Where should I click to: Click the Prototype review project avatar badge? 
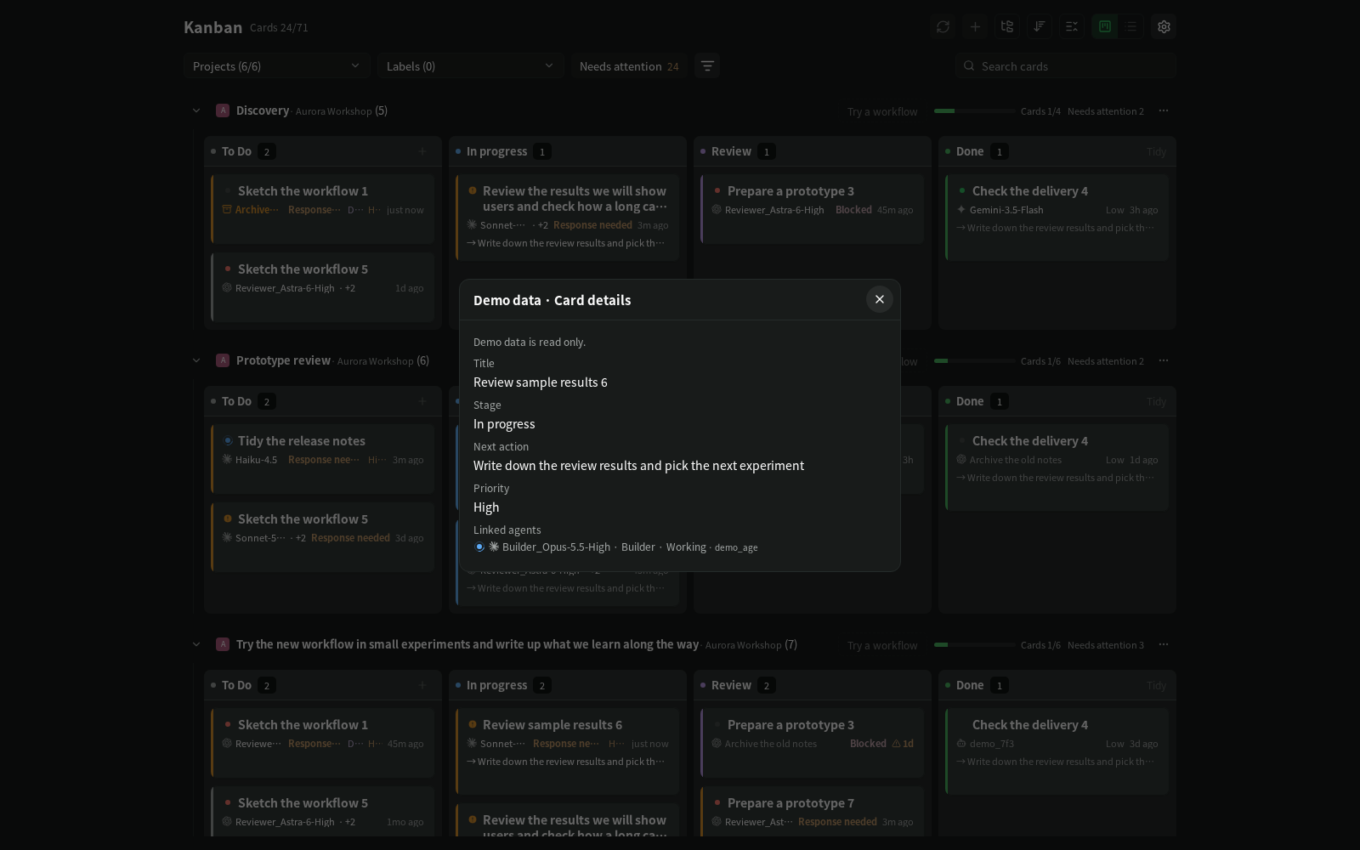coord(223,360)
